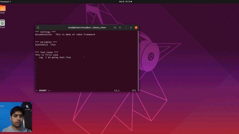
Task: Click the 'Log I am going test lion' line
Action: tap(55, 57)
